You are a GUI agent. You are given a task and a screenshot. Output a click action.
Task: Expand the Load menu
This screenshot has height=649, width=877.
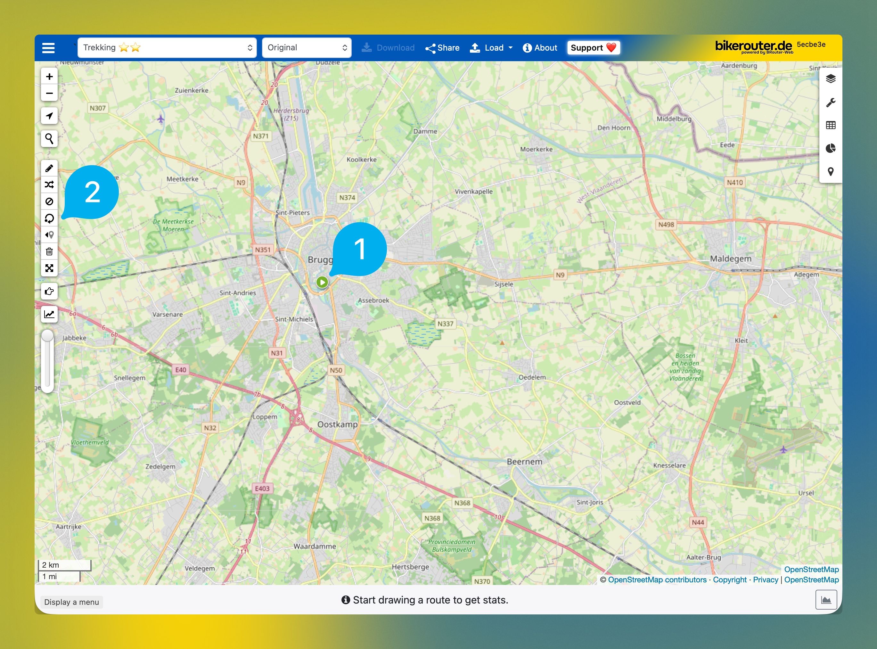pyautogui.click(x=491, y=47)
